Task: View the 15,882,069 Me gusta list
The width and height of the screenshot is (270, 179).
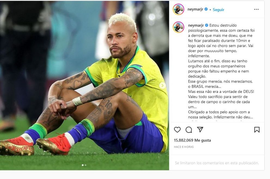Action: pos(192,140)
